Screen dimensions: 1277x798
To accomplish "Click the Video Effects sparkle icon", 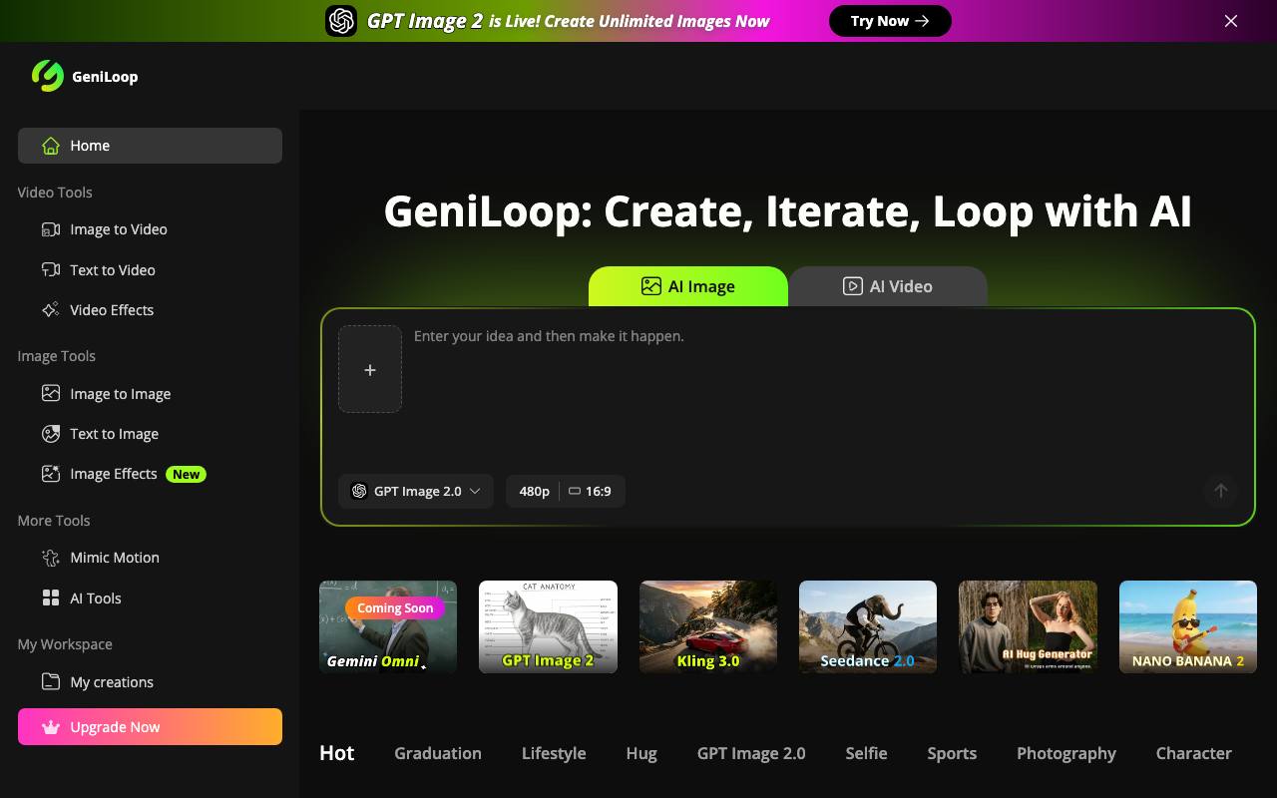I will pos(51,310).
